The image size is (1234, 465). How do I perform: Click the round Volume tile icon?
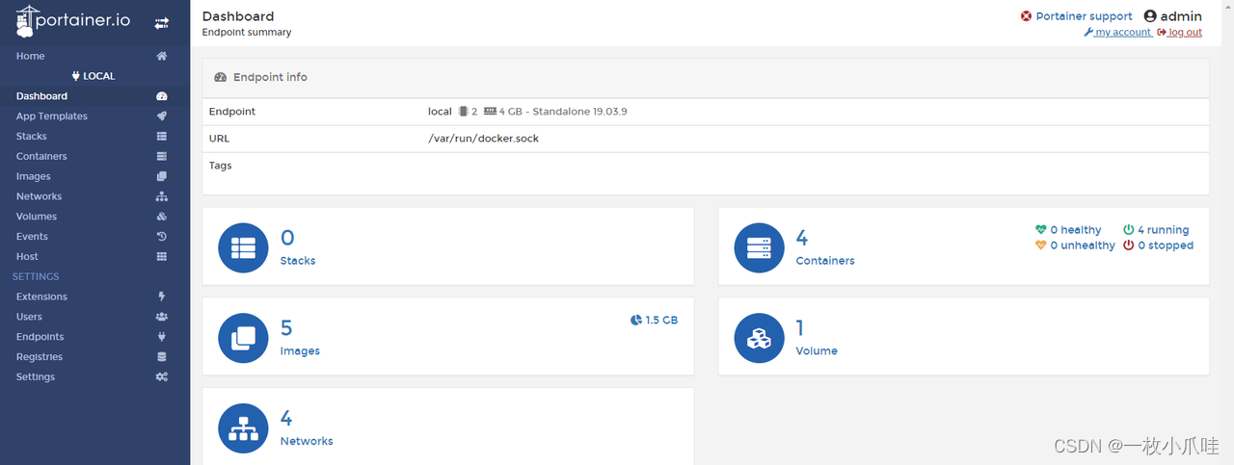click(760, 338)
